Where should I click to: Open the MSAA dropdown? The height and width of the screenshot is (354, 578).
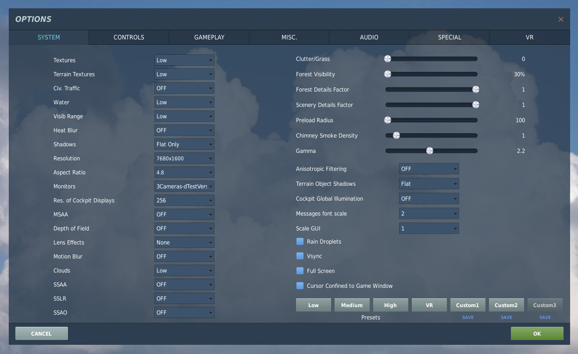[x=184, y=214]
